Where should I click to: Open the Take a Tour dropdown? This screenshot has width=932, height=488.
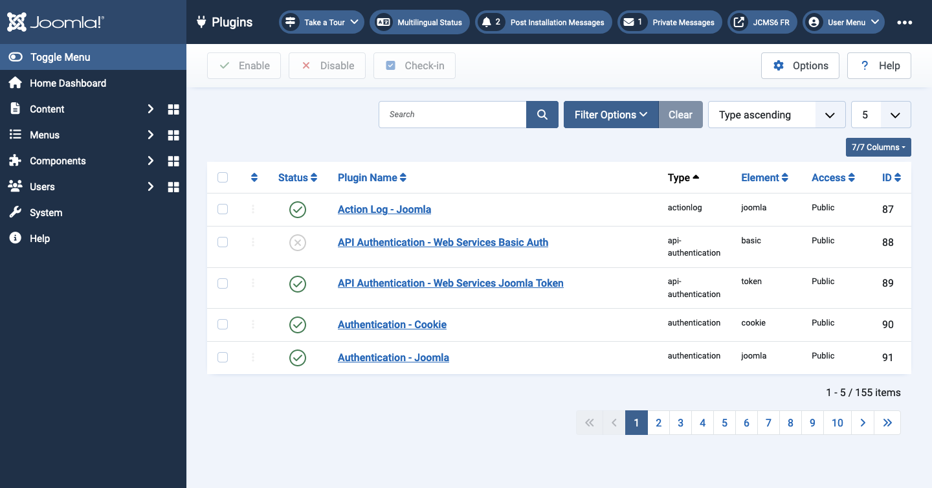pos(322,22)
